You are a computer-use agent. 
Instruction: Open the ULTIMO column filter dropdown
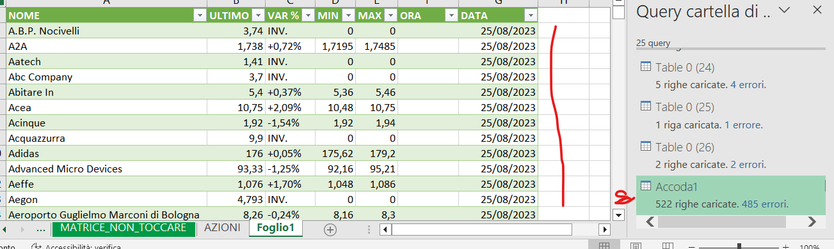click(258, 16)
